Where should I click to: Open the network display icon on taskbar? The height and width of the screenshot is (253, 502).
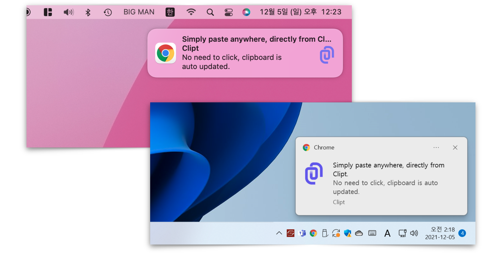click(x=403, y=233)
